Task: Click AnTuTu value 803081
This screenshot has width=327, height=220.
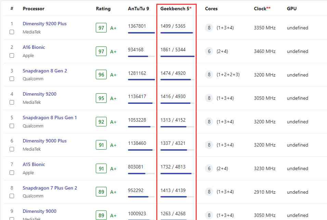Action: (x=136, y=167)
